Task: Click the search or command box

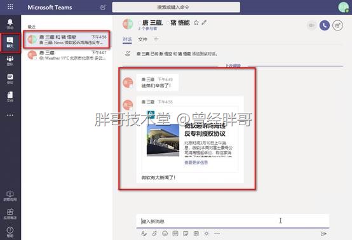Action: coord(176,7)
